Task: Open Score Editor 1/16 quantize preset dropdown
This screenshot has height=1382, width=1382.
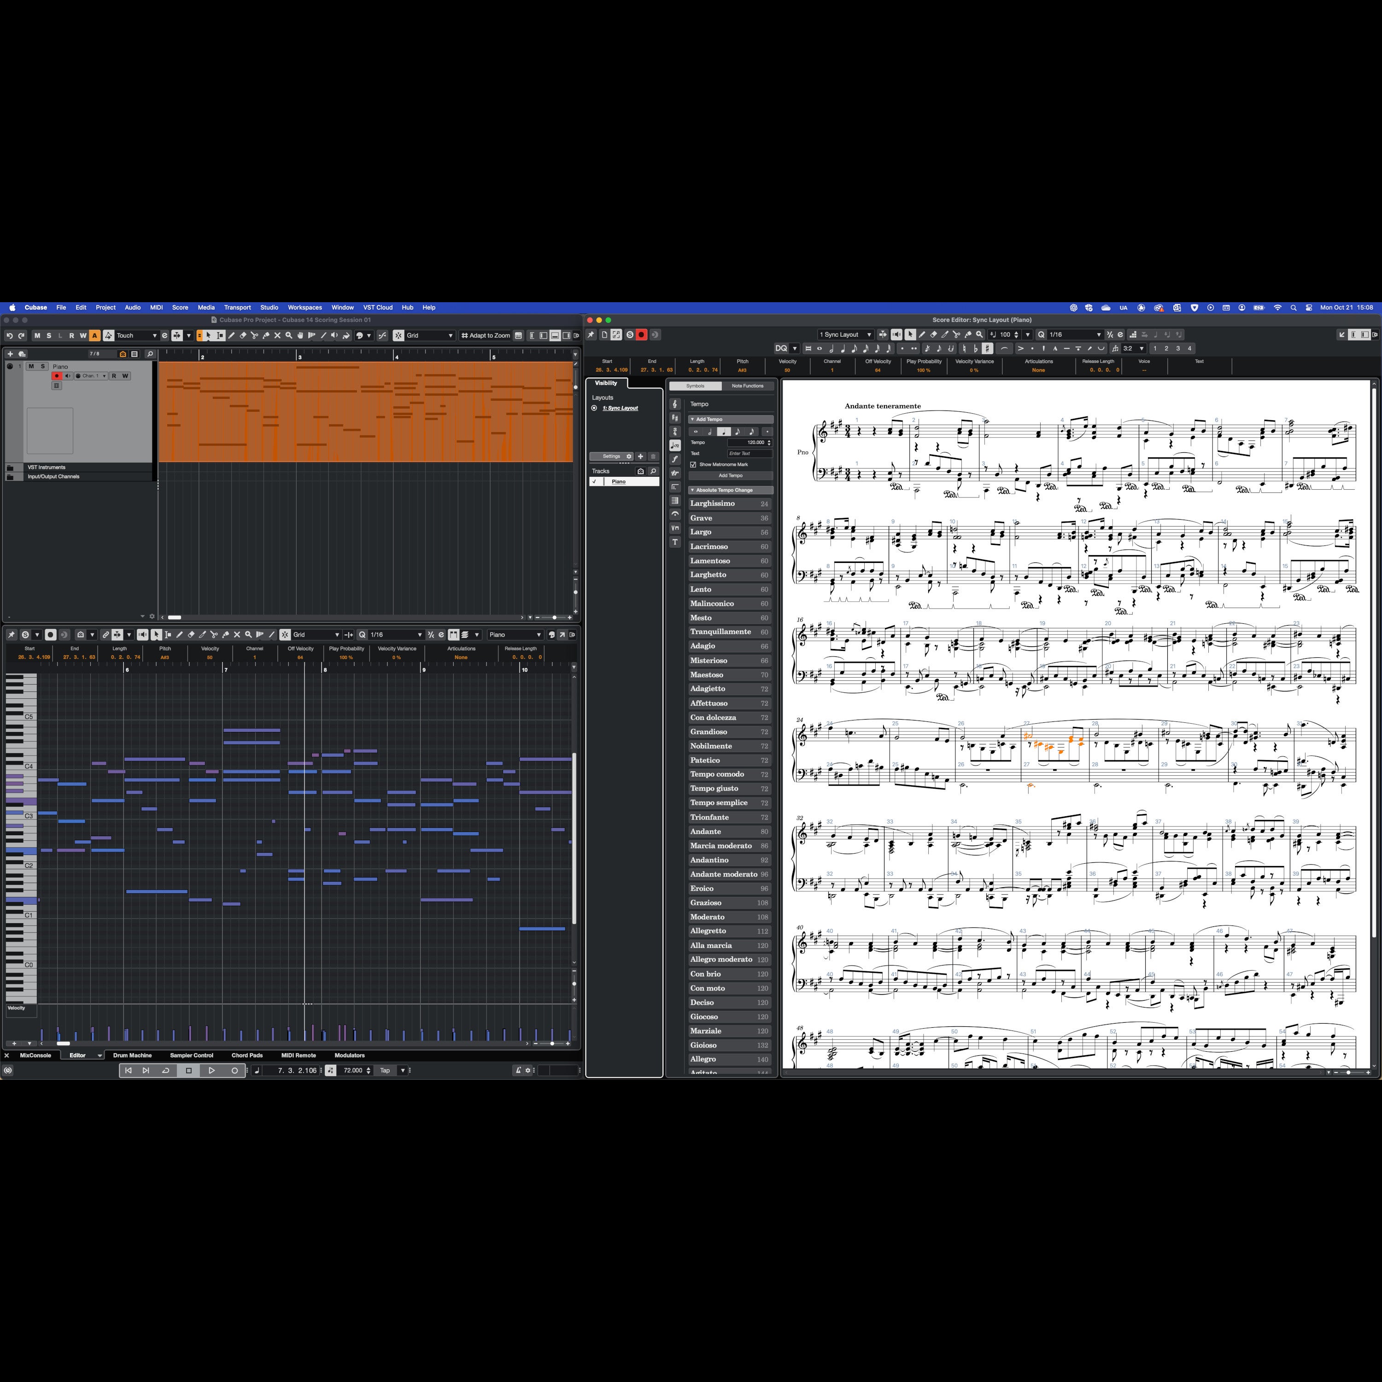Action: 1075,335
